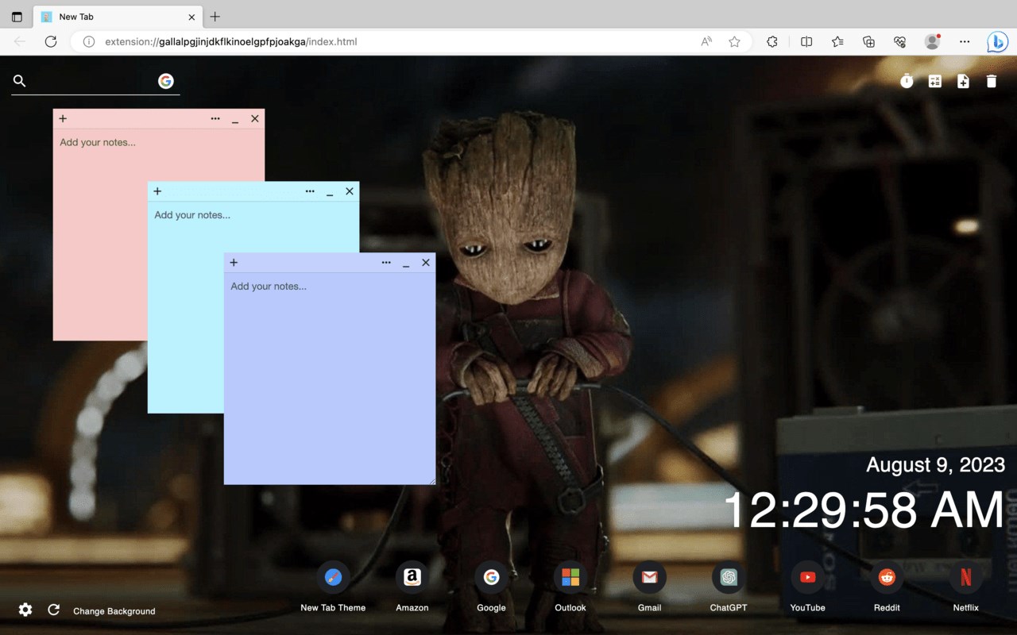Open the browser Extensions menu
This screenshot has width=1017, height=635.
pyautogui.click(x=772, y=42)
